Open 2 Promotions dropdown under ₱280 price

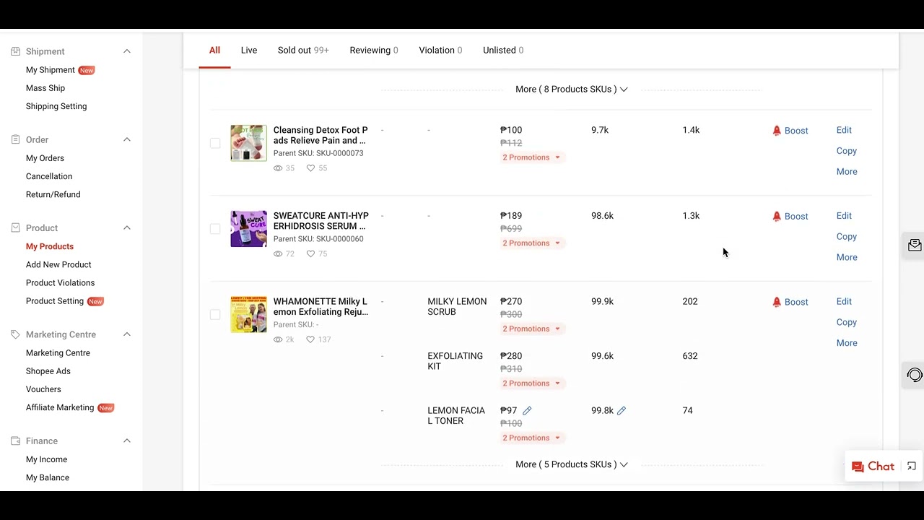[531, 383]
